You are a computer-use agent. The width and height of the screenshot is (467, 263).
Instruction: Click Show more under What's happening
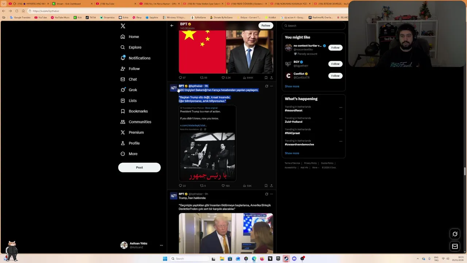click(x=292, y=153)
